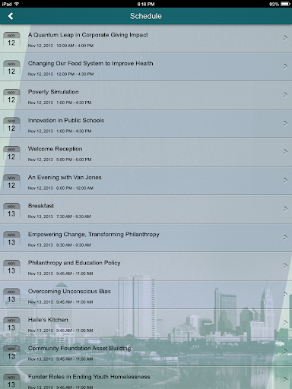
Task: Expand the Philanthropy and Education Policy row arrow
Action: coord(285,266)
